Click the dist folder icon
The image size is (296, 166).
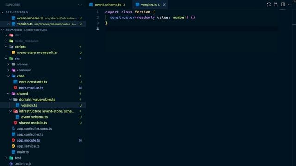[x=11, y=35]
